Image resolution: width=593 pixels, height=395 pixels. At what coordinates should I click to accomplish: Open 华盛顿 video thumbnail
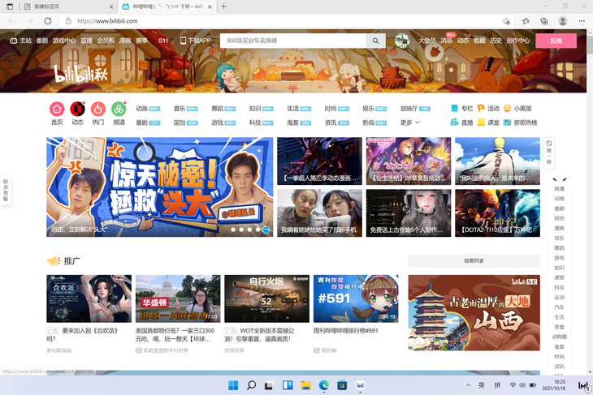pyautogui.click(x=178, y=298)
